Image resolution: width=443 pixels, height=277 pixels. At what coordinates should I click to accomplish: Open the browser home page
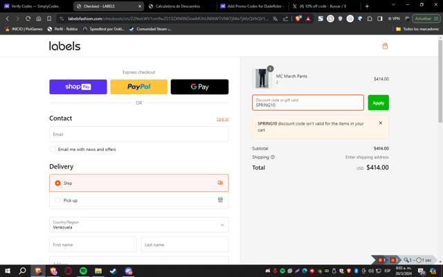click(39, 19)
